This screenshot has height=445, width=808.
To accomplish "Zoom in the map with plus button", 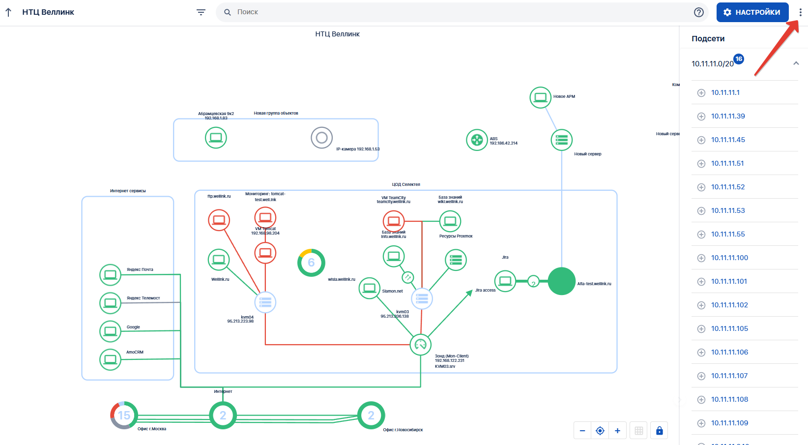I will coord(617,431).
